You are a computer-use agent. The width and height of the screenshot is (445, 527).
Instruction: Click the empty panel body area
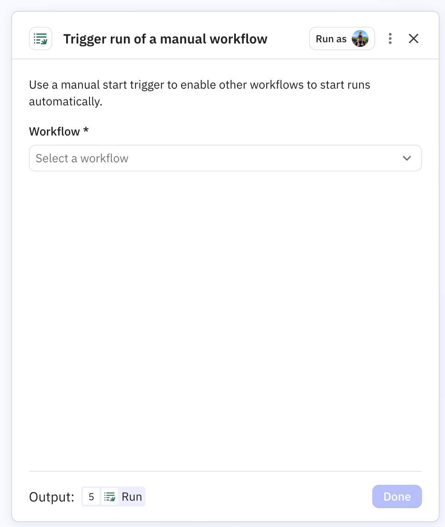pos(225,318)
